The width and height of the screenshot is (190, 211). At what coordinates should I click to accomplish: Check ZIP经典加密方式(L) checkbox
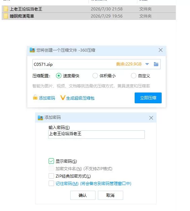(51, 176)
